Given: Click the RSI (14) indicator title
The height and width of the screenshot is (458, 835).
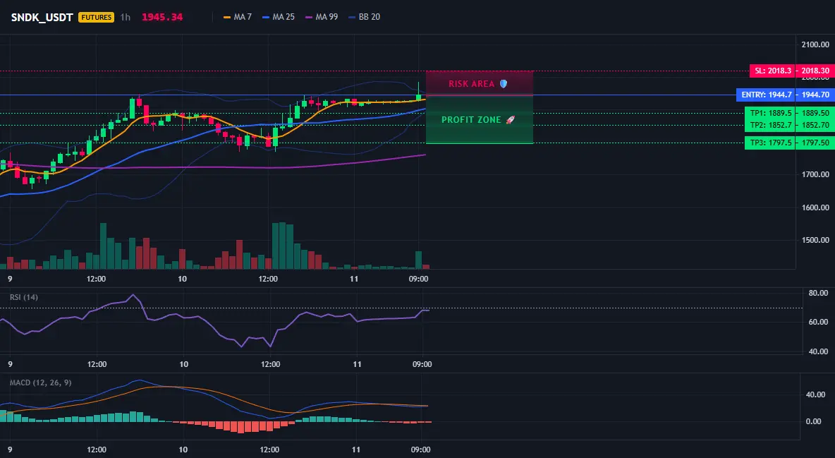Looking at the screenshot, I should (24, 297).
